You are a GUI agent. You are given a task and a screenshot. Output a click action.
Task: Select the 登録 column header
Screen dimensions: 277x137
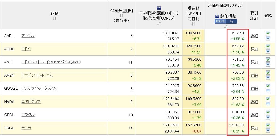pos(268,15)
